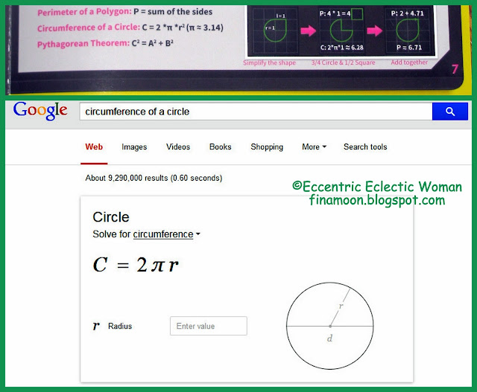Click the blue magnifier search button
The height and width of the screenshot is (392, 477).
[x=449, y=112]
